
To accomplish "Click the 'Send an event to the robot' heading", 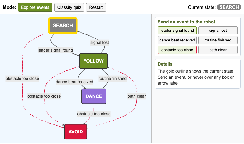I will pyautogui.click(x=186, y=22).
